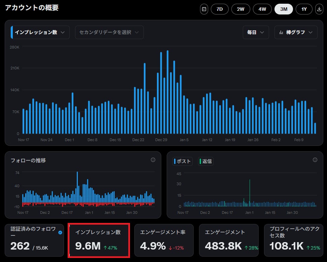Open the プロフィールへのアクセス数 108.1K card
This screenshot has width=327, height=262.
294,240
